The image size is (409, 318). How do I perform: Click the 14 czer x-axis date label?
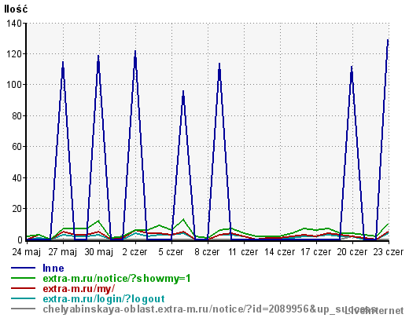coord(279,252)
